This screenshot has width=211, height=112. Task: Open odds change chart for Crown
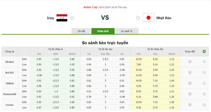coord(190,105)
